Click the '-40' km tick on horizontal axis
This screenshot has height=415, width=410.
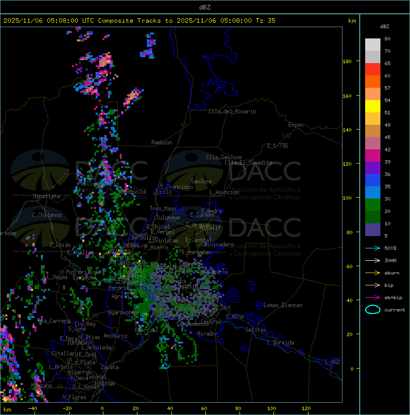(x=33, y=409)
